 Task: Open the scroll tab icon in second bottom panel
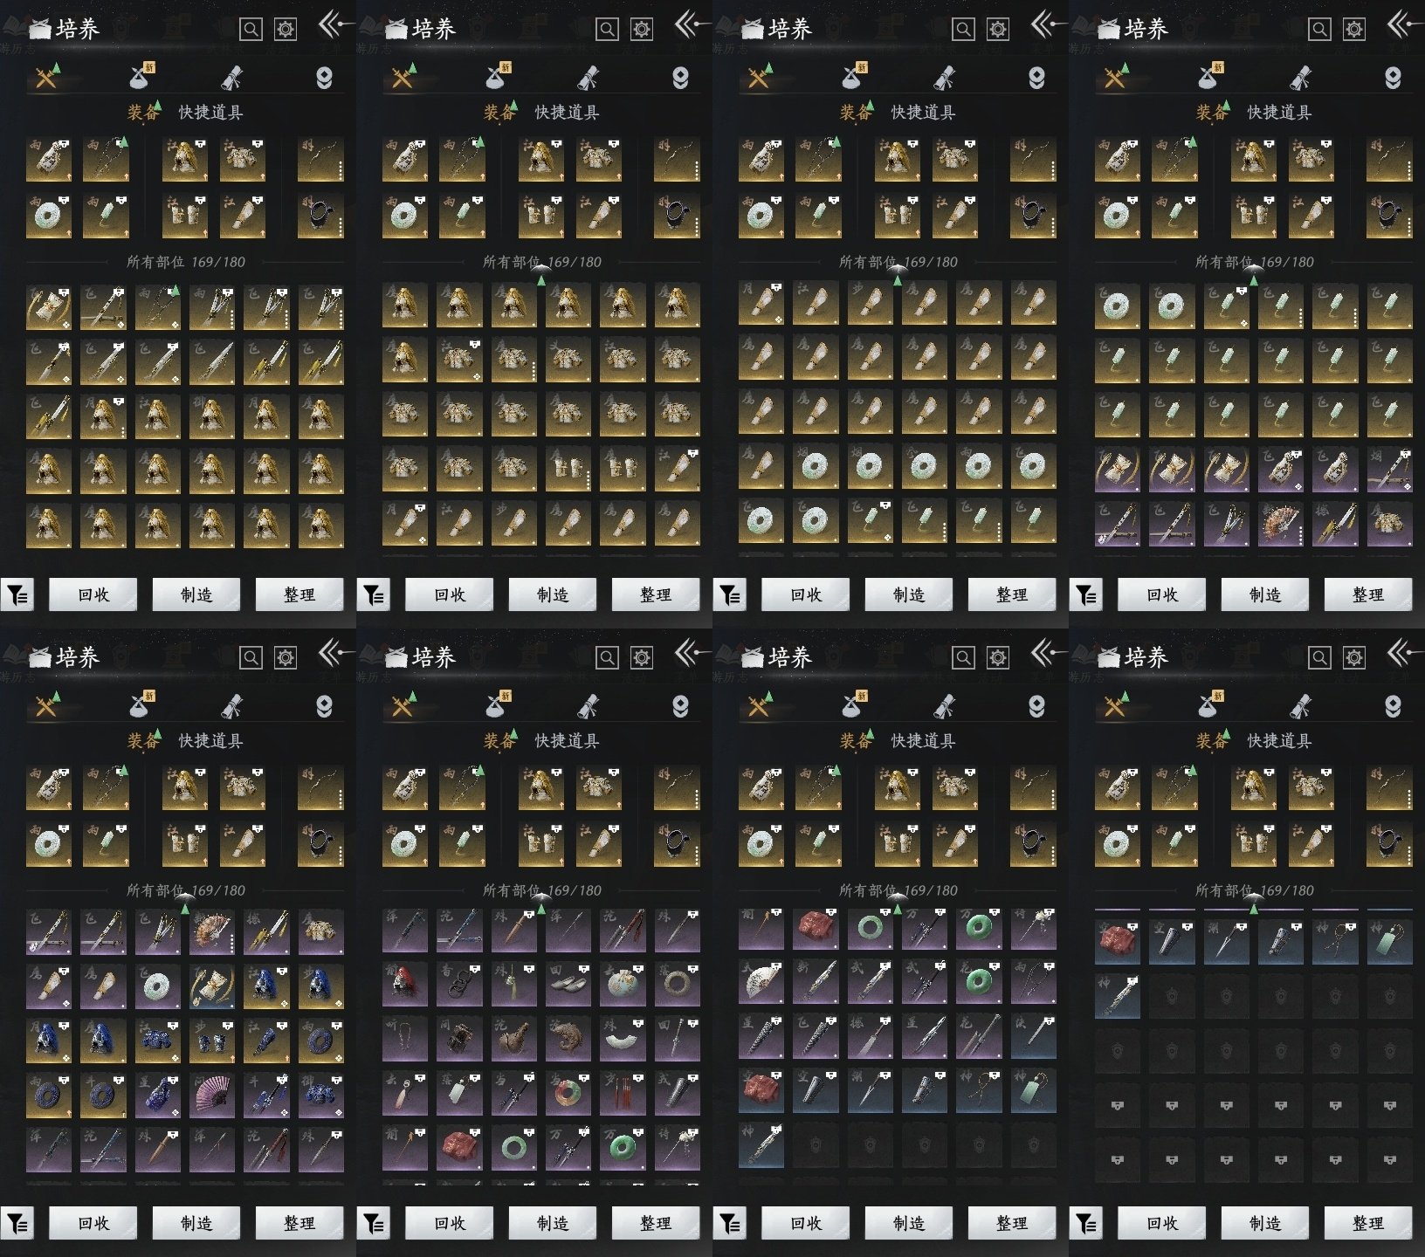click(x=588, y=706)
